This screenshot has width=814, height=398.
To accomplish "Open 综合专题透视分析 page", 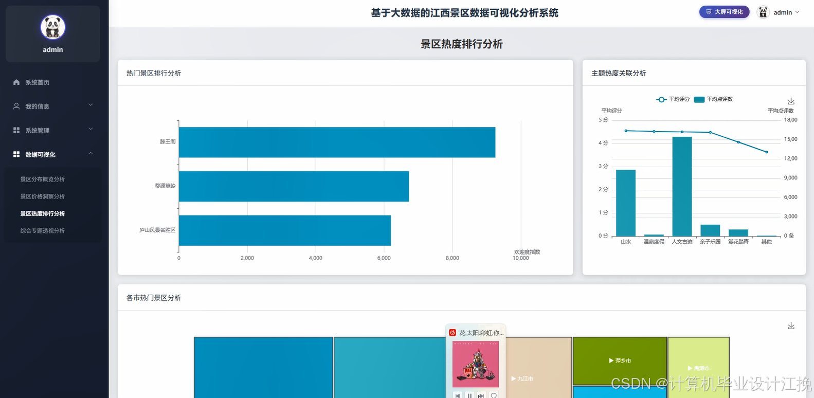I will (x=42, y=231).
